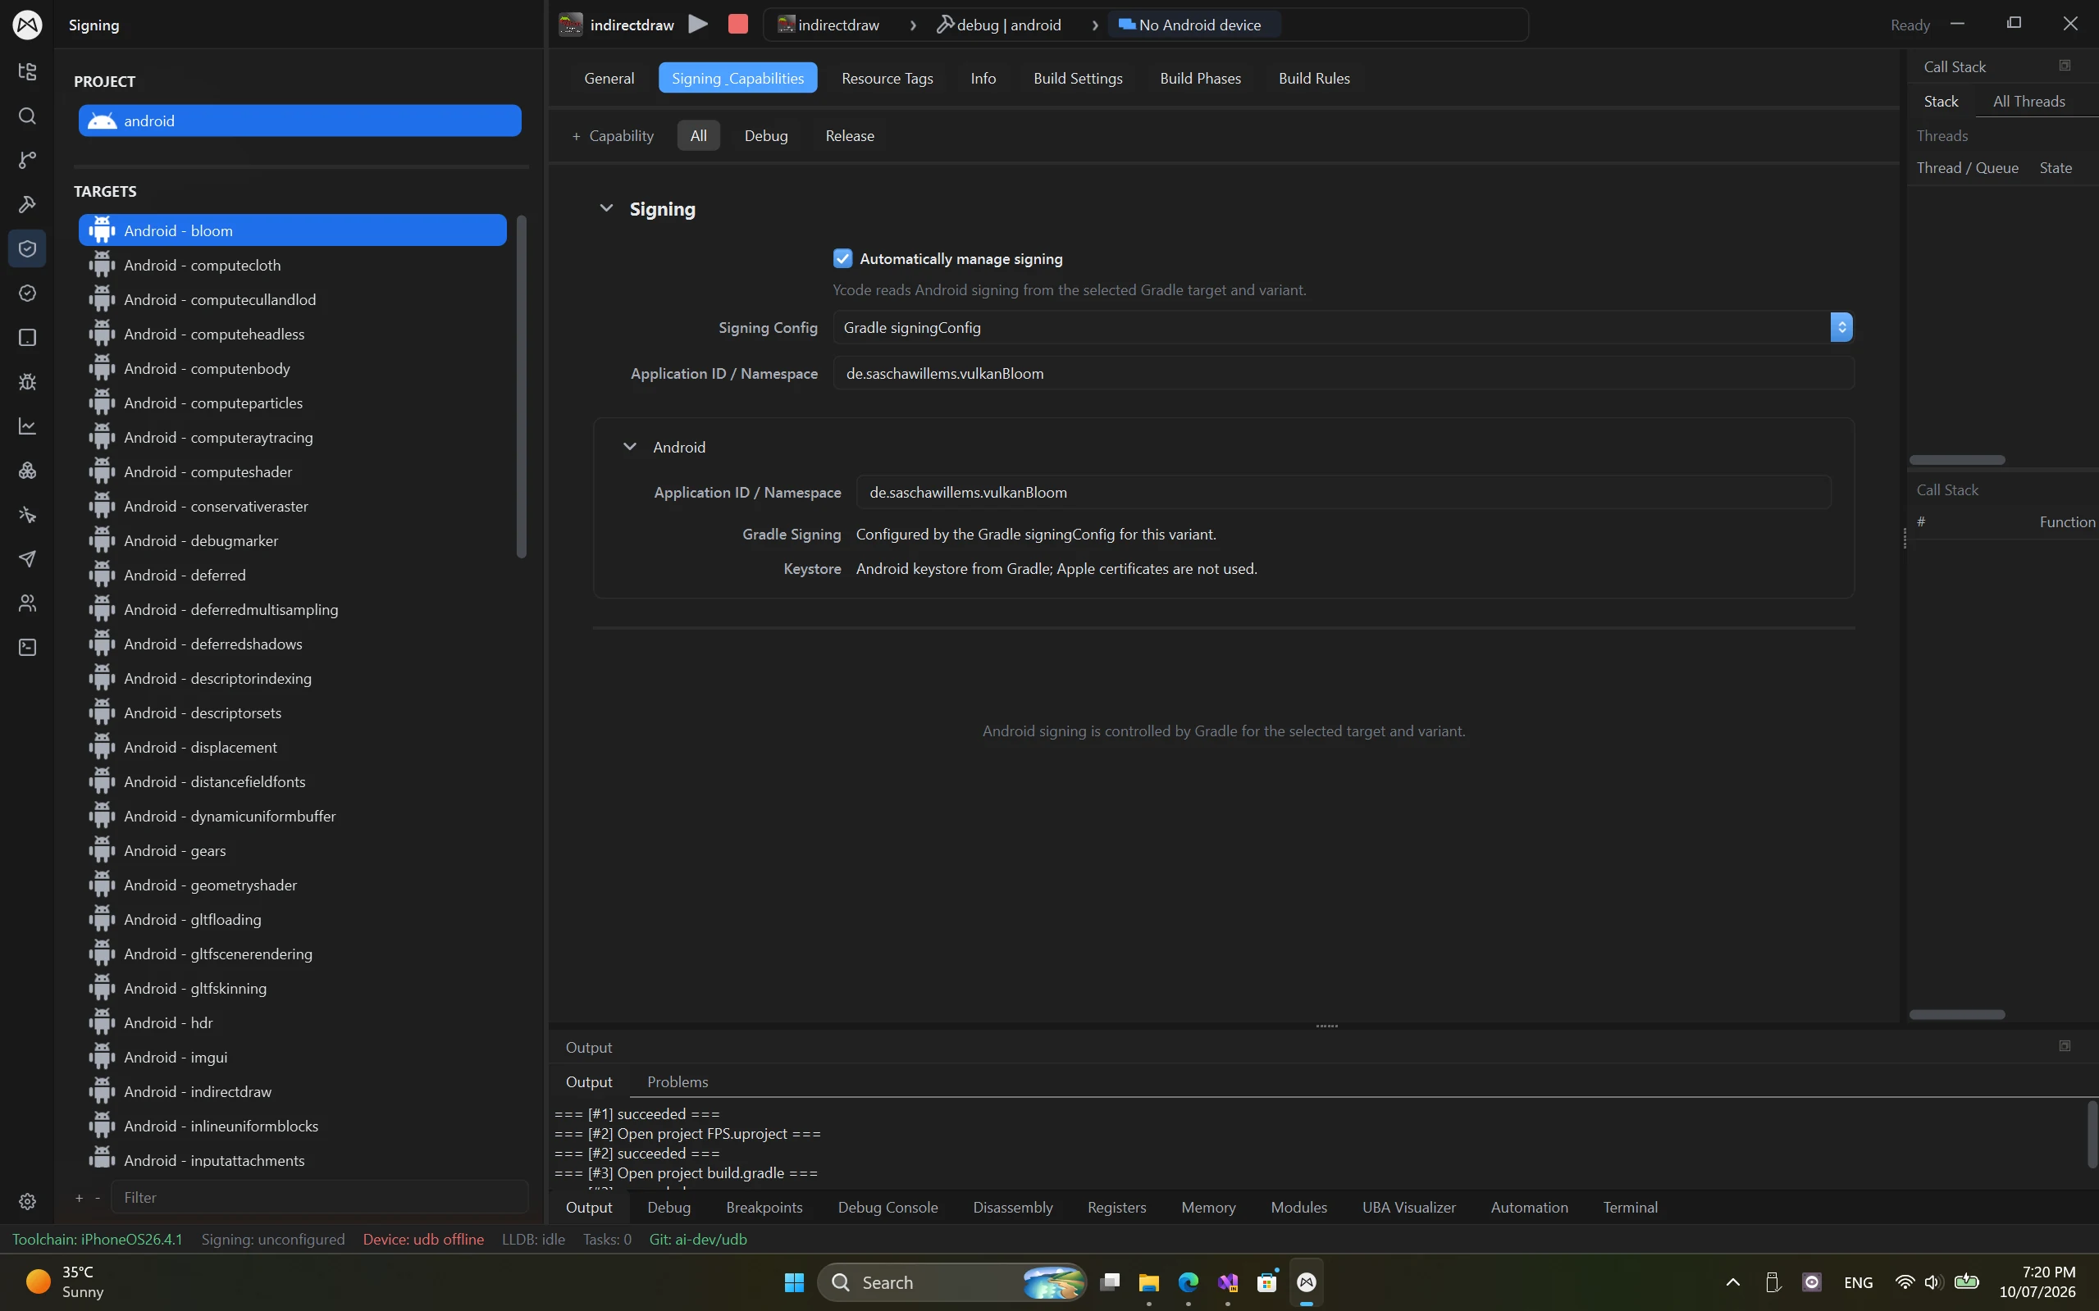This screenshot has width=2099, height=1311.
Task: Select the Android - gears target
Action: point(292,850)
